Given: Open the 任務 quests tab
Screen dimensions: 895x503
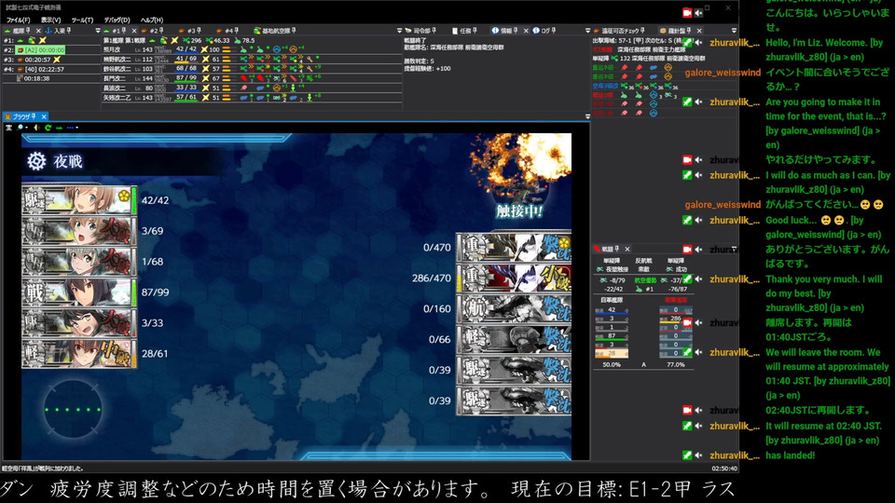Looking at the screenshot, I should click(x=464, y=31).
